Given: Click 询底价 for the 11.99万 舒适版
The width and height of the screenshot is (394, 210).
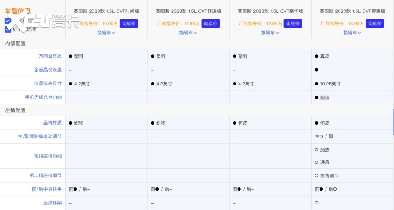Looking at the screenshot, I should click(x=210, y=24).
